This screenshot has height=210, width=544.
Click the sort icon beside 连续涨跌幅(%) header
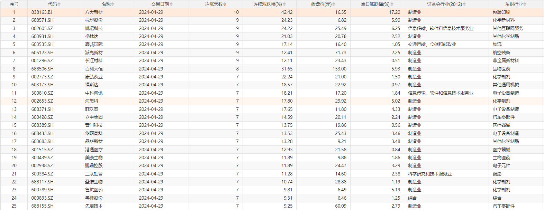[x=284, y=4]
